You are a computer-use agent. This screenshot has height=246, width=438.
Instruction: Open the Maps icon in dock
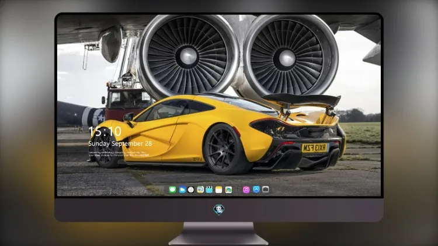(200, 189)
